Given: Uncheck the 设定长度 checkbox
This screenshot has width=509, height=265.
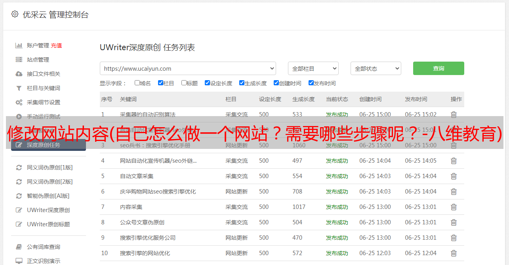Looking at the screenshot, I should click(x=207, y=83).
